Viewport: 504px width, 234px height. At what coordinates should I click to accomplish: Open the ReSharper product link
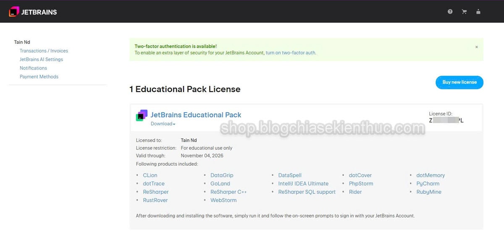pos(155,192)
